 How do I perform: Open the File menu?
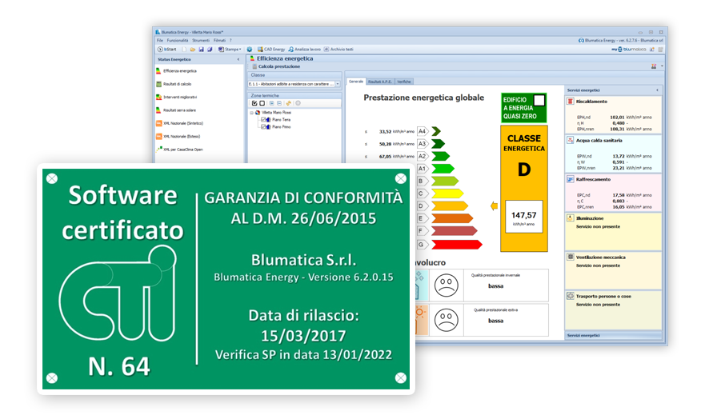pyautogui.click(x=159, y=40)
